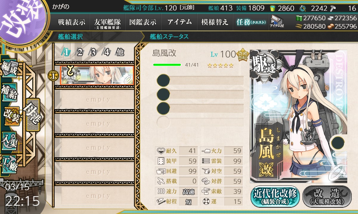Open the アイテム屋 shop icon
The width and height of the screenshot is (358, 214).
(277, 22)
